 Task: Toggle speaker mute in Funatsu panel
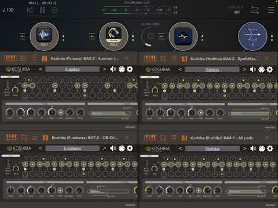(113, 69)
